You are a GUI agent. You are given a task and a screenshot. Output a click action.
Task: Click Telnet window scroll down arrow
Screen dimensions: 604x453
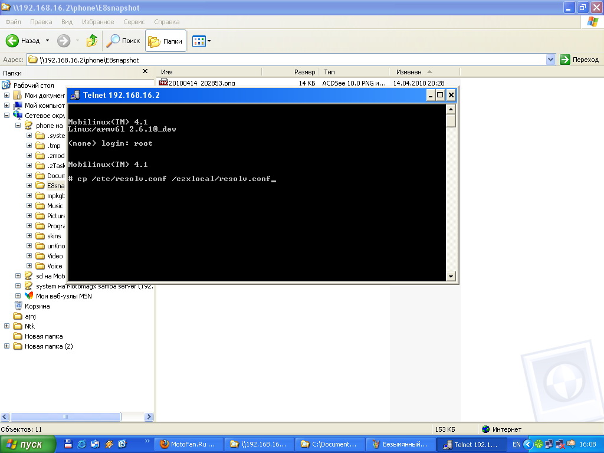tap(451, 276)
